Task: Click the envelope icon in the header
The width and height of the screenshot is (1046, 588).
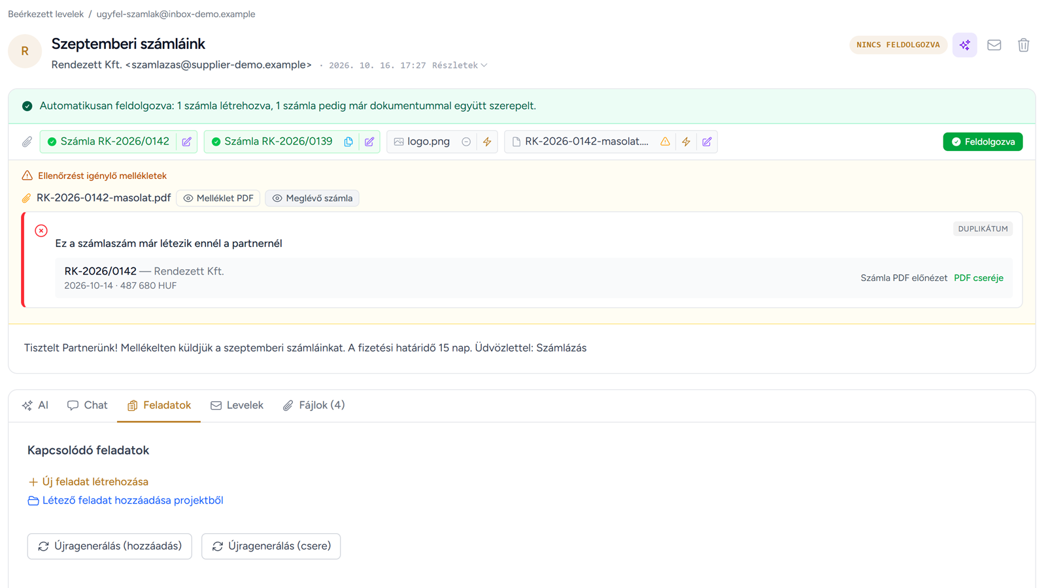Action: coord(994,45)
